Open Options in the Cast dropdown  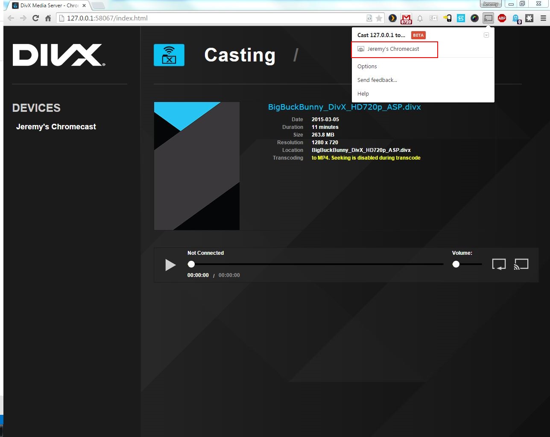pyautogui.click(x=367, y=66)
